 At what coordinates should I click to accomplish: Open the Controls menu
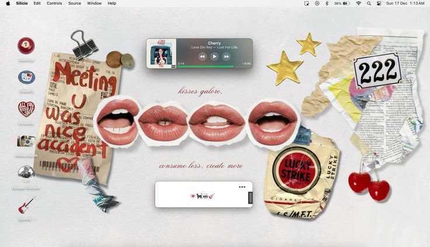(54, 3)
